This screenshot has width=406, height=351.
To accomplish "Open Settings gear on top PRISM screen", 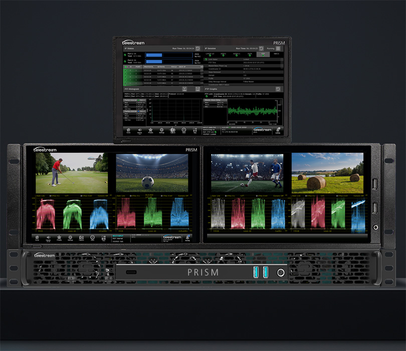I will pos(162,131).
